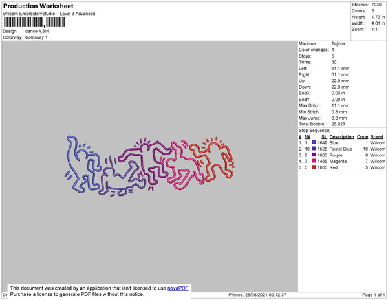This screenshot has width=388, height=300.
Task: Select the Purple thread color swatch
Action: (x=314, y=155)
